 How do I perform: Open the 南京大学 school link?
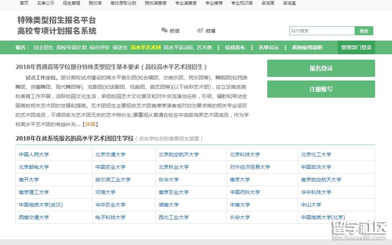[x=240, y=180]
